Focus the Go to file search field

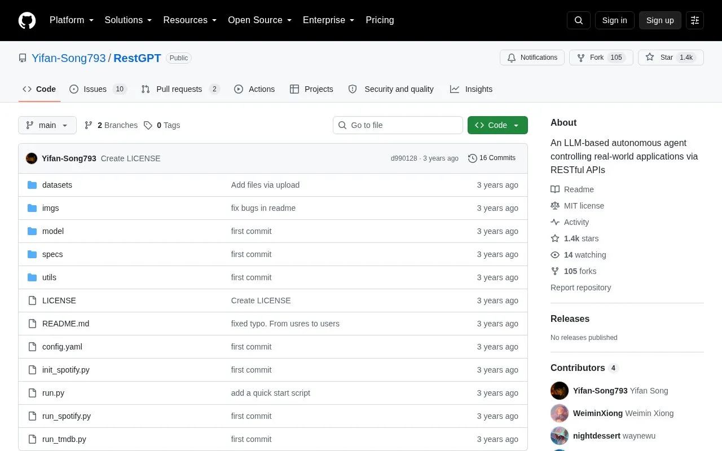[398, 125]
